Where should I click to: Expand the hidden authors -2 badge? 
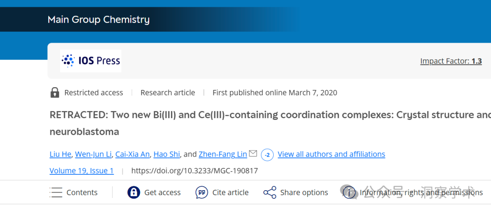point(267,155)
